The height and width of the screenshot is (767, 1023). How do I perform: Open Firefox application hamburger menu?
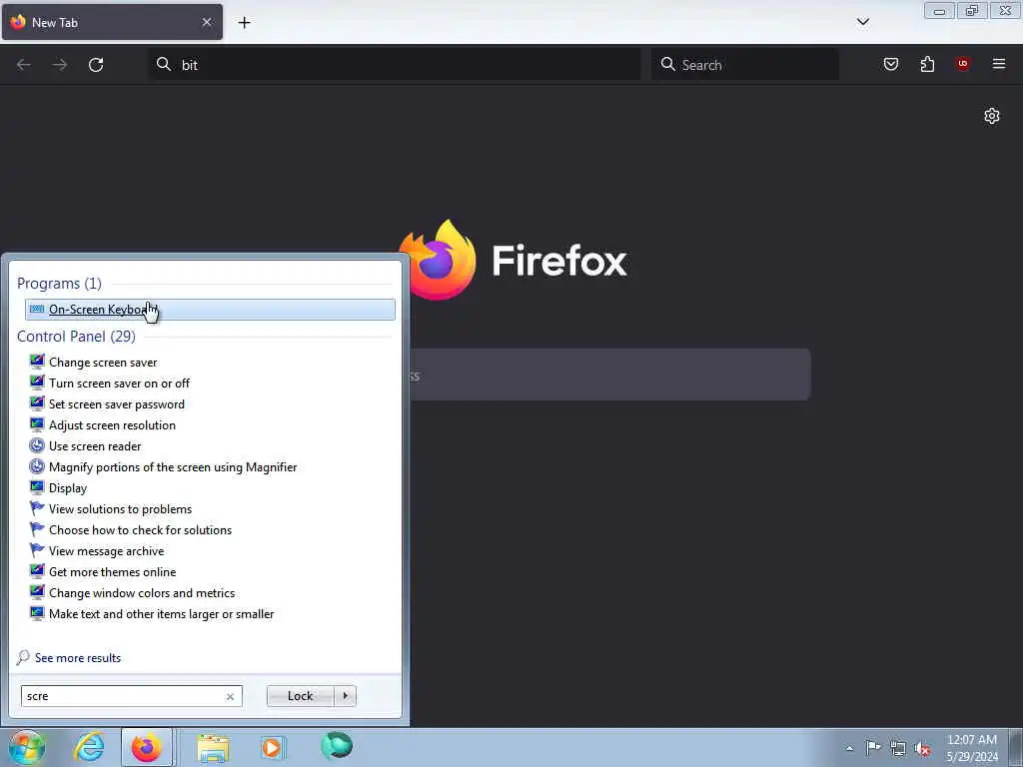[998, 64]
